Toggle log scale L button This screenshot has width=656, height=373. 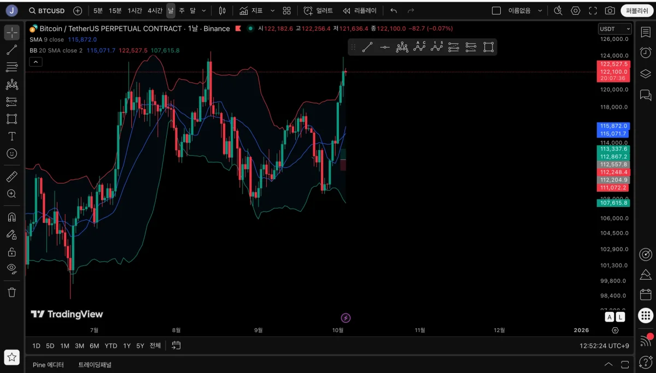(x=620, y=317)
